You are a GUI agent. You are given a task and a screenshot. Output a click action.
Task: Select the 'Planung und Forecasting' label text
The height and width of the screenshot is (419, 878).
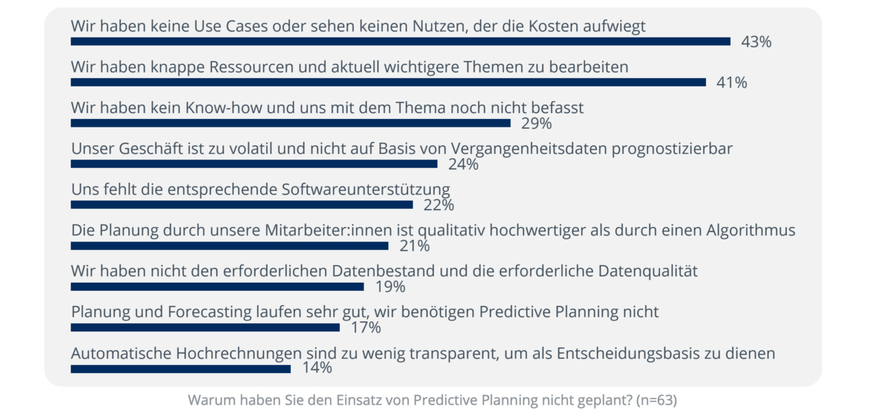pos(365,312)
